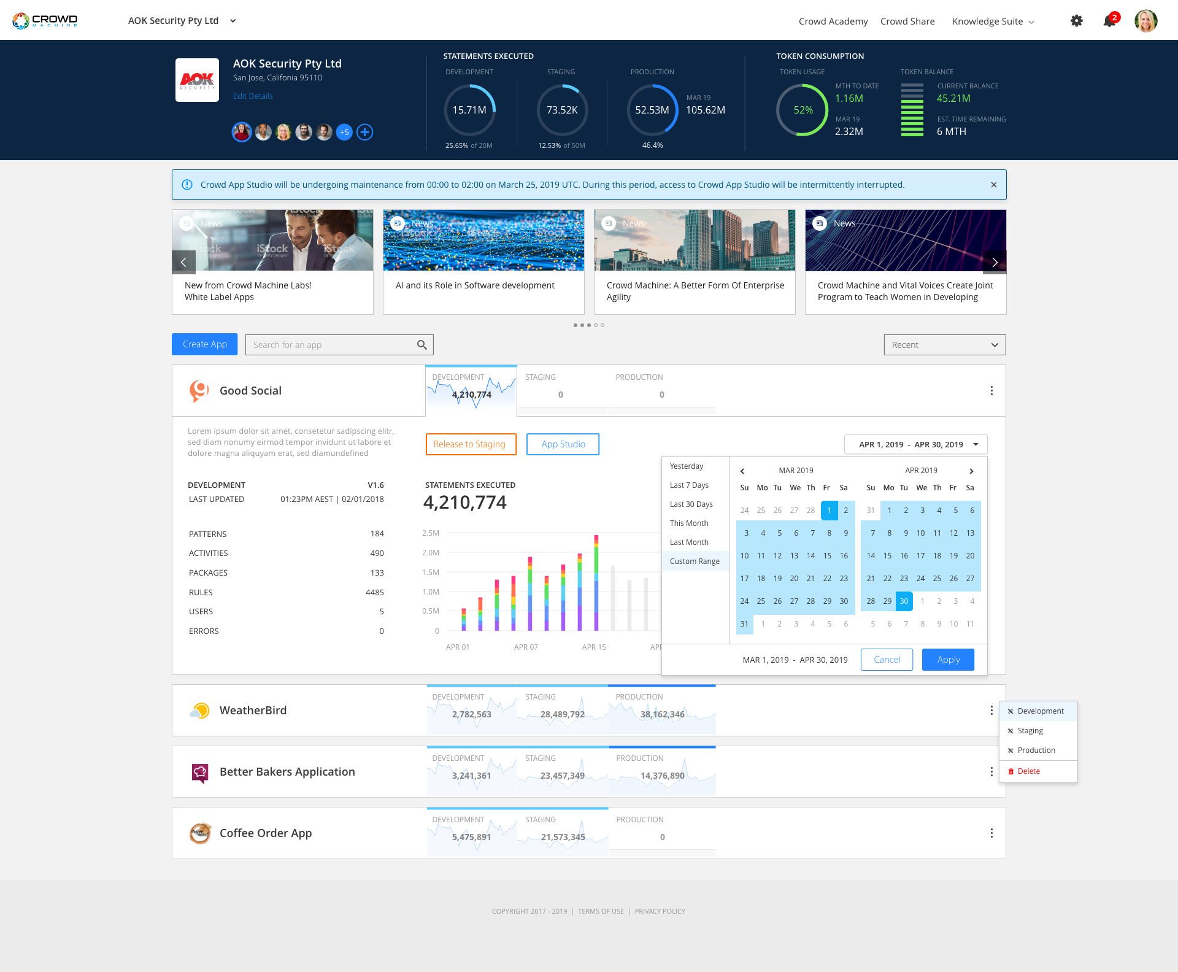This screenshot has width=1178, height=972.
Task: Choose Last Month preset
Action: pos(696,542)
